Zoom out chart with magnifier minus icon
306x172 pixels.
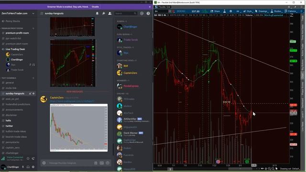269,169
